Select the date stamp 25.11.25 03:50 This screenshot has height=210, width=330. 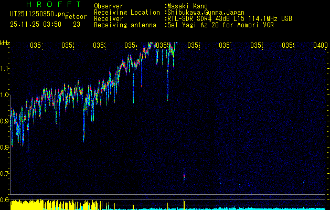36,25
